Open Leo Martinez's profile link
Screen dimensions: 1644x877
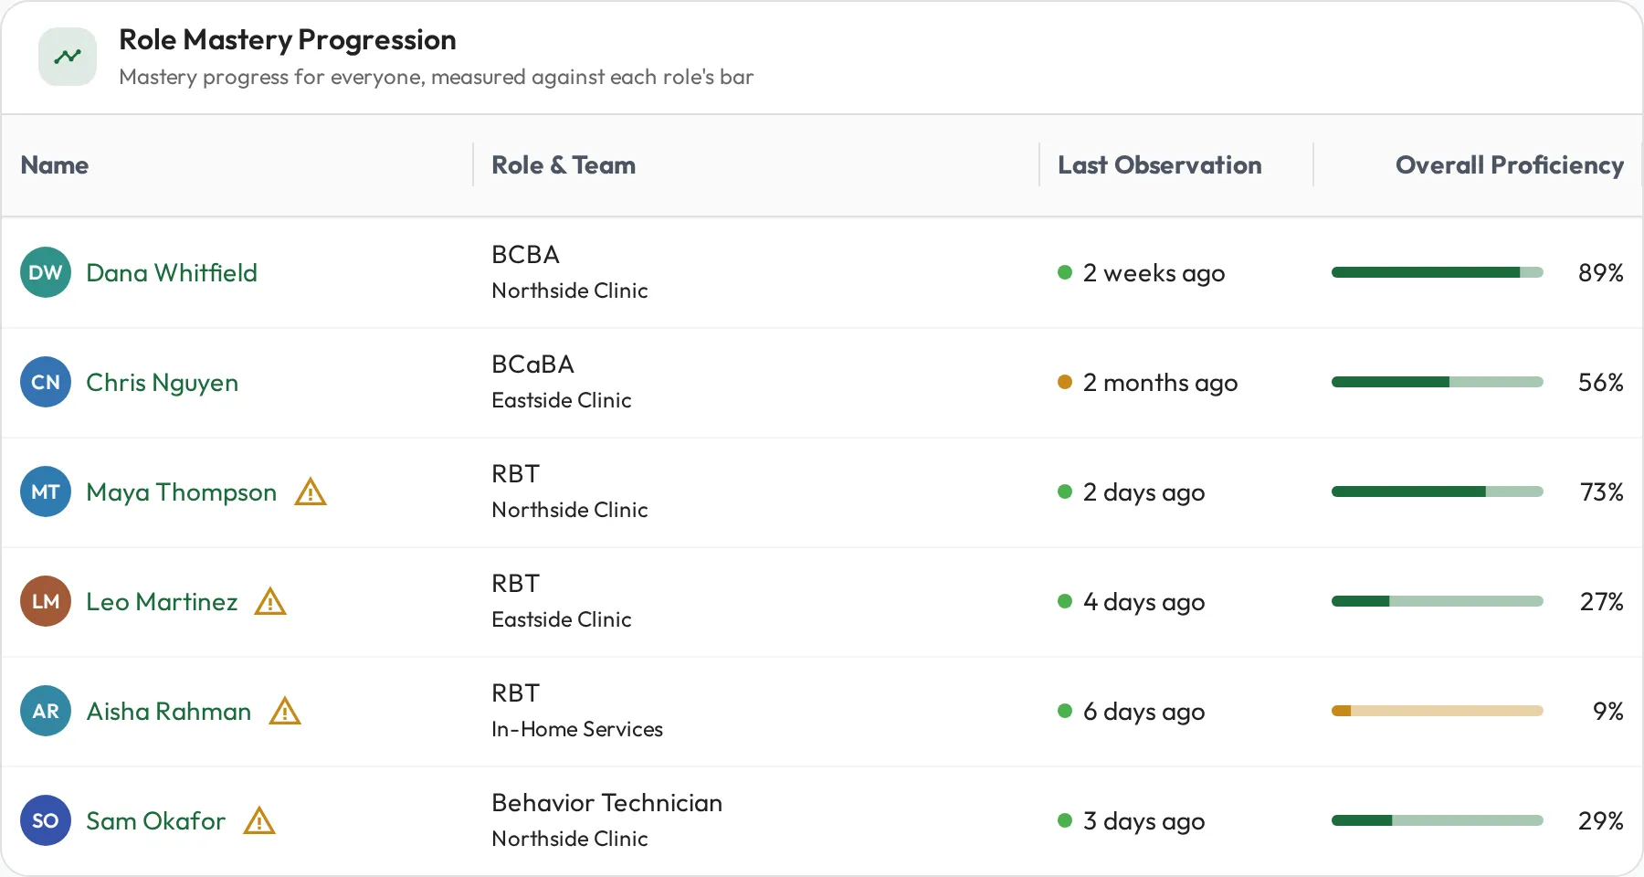coord(162,601)
